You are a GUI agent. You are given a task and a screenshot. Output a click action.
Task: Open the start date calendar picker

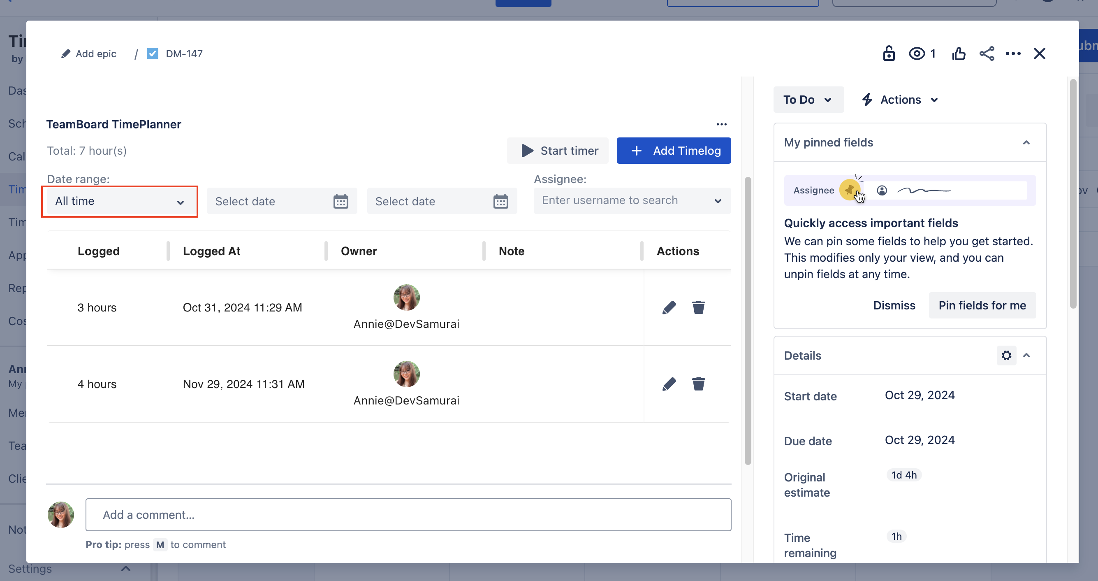pyautogui.click(x=340, y=201)
